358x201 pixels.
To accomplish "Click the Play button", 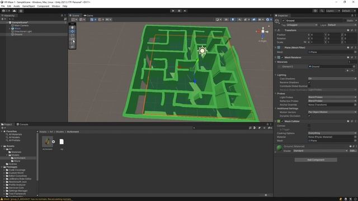I will point(173,11).
